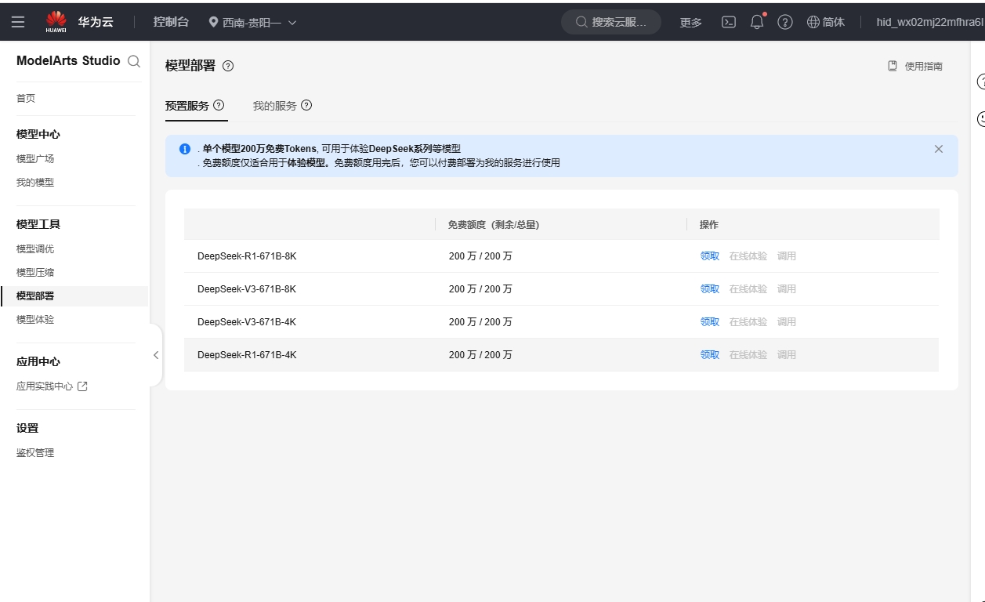Open the hamburger main menu
This screenshot has width=985, height=602.
[18, 22]
